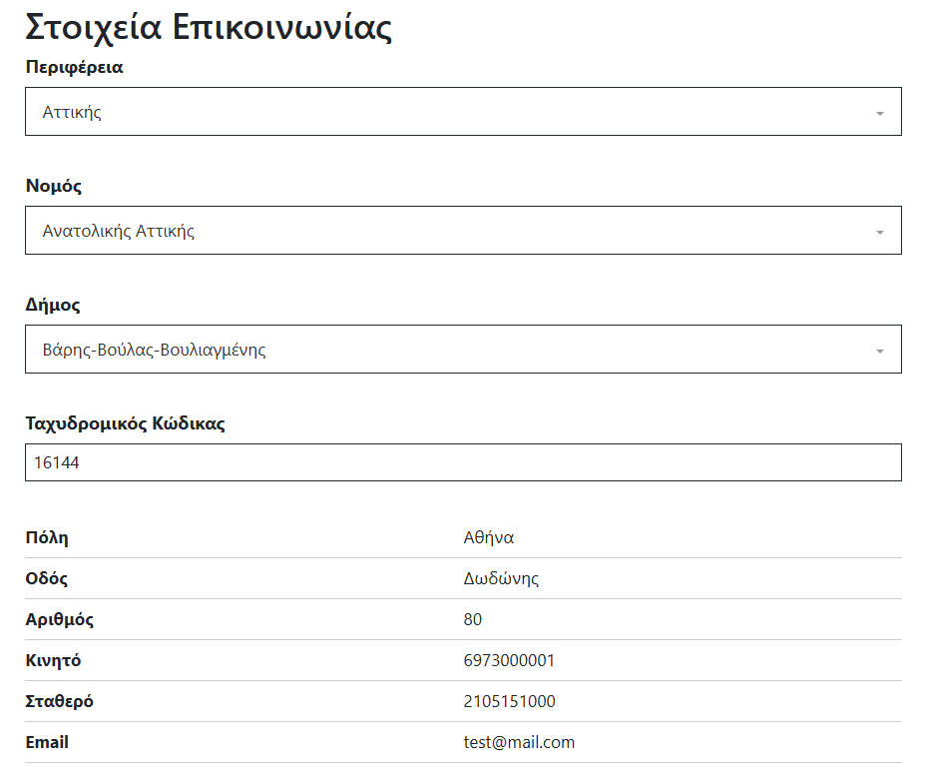
Task: Click the Δήμος field label
Action: 52,305
